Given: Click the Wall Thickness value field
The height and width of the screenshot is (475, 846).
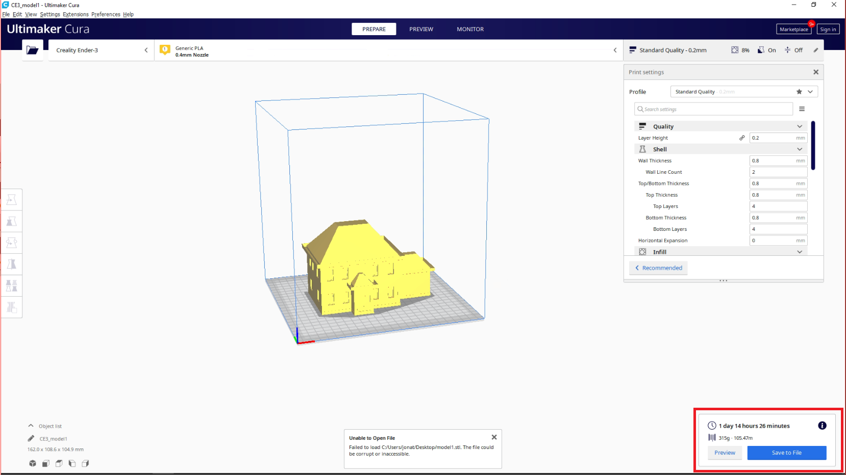Looking at the screenshot, I should [778, 161].
